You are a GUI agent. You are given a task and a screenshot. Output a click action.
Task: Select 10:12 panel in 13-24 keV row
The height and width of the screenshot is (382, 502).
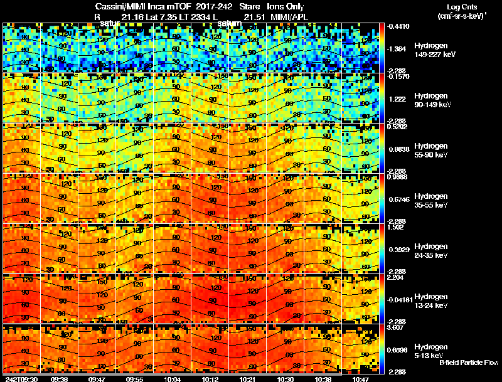tap(210, 299)
